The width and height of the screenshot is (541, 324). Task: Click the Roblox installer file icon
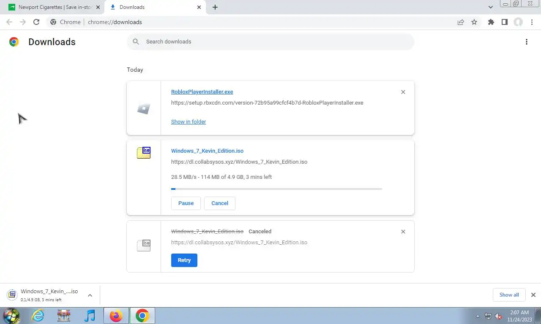tap(144, 109)
